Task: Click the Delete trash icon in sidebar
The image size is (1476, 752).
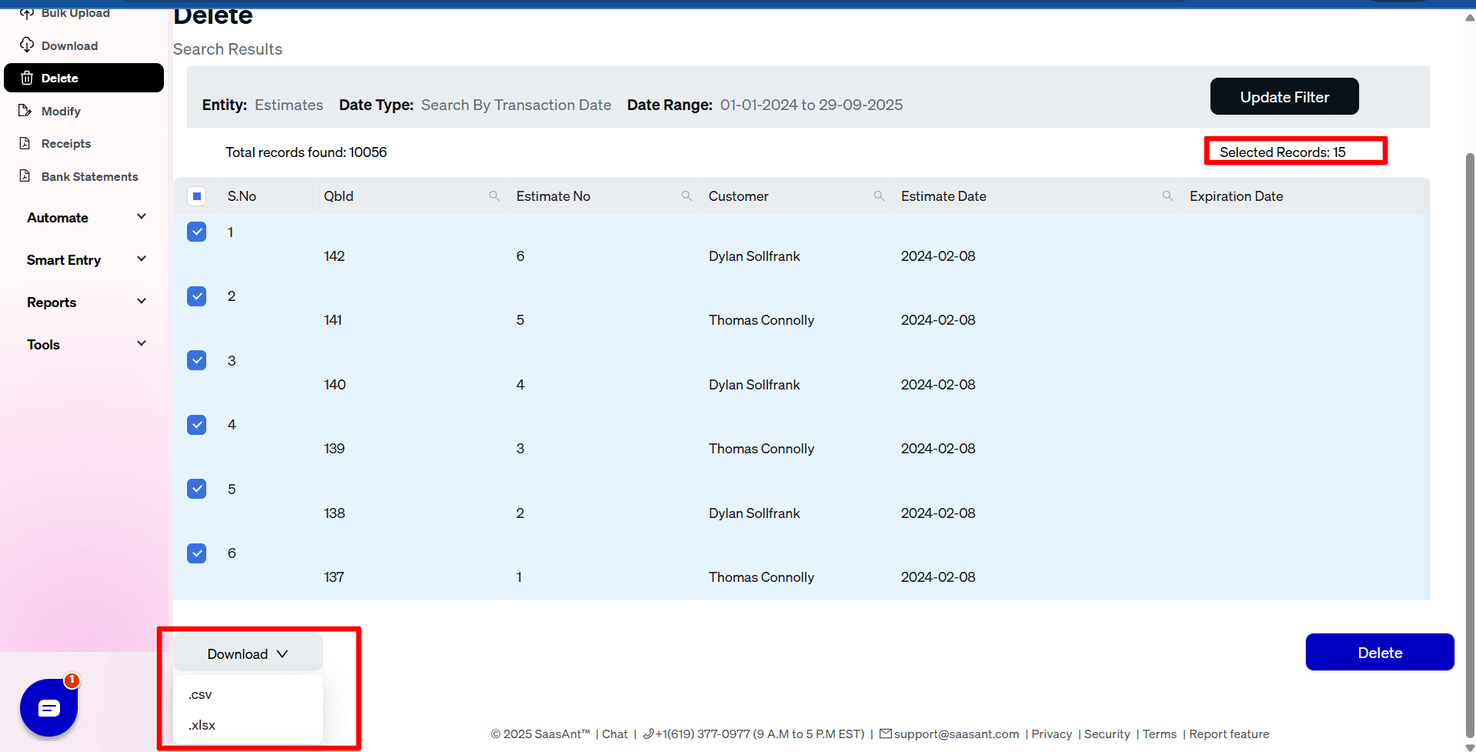Action: click(26, 77)
